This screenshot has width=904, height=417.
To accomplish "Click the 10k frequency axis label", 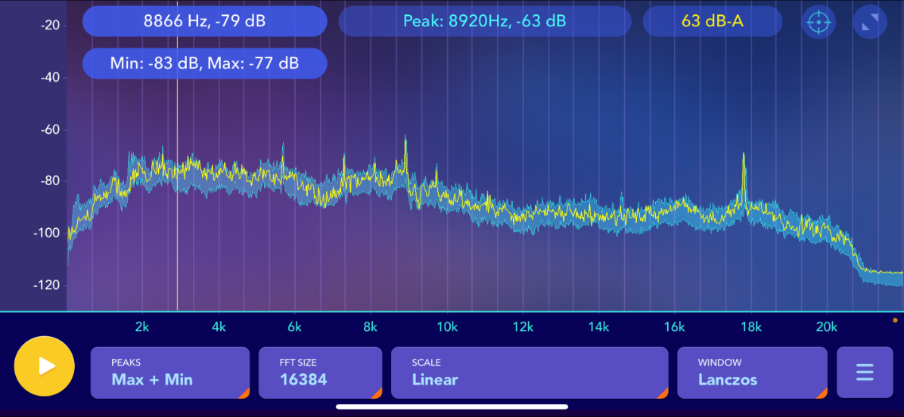I will pyautogui.click(x=447, y=326).
